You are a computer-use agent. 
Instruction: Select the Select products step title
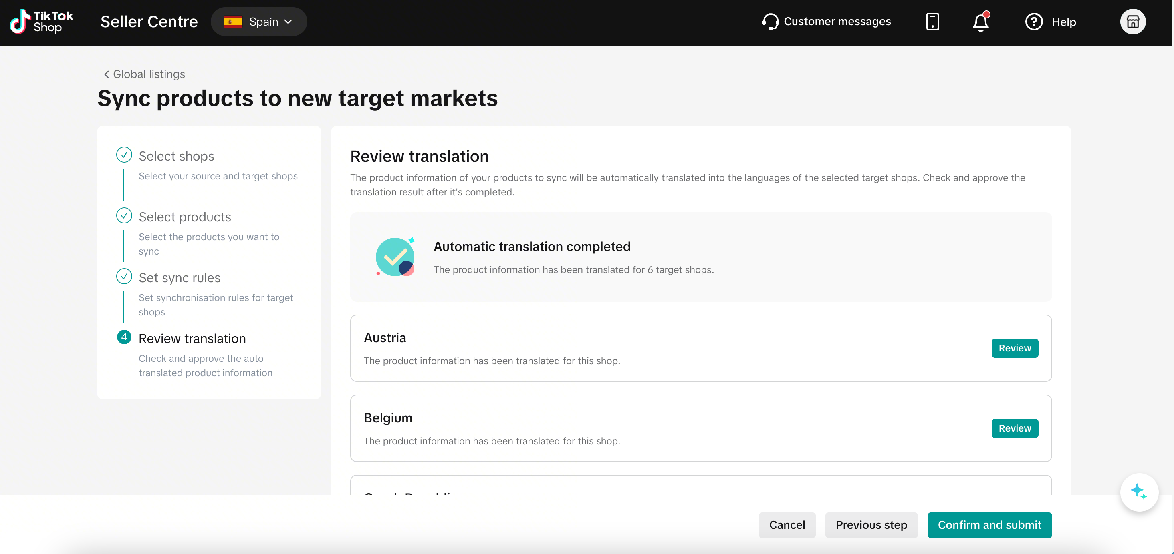point(185,217)
